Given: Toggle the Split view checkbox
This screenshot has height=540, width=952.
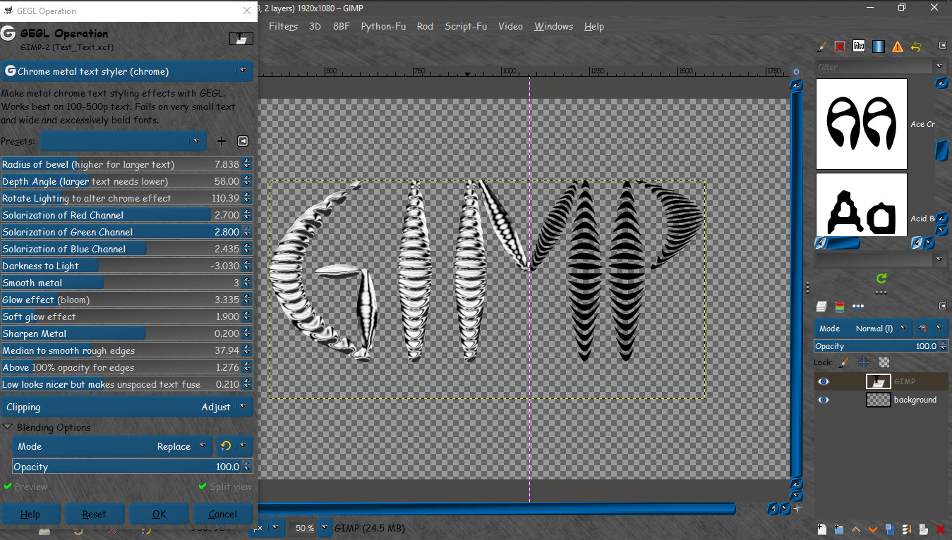Looking at the screenshot, I should pyautogui.click(x=225, y=486).
